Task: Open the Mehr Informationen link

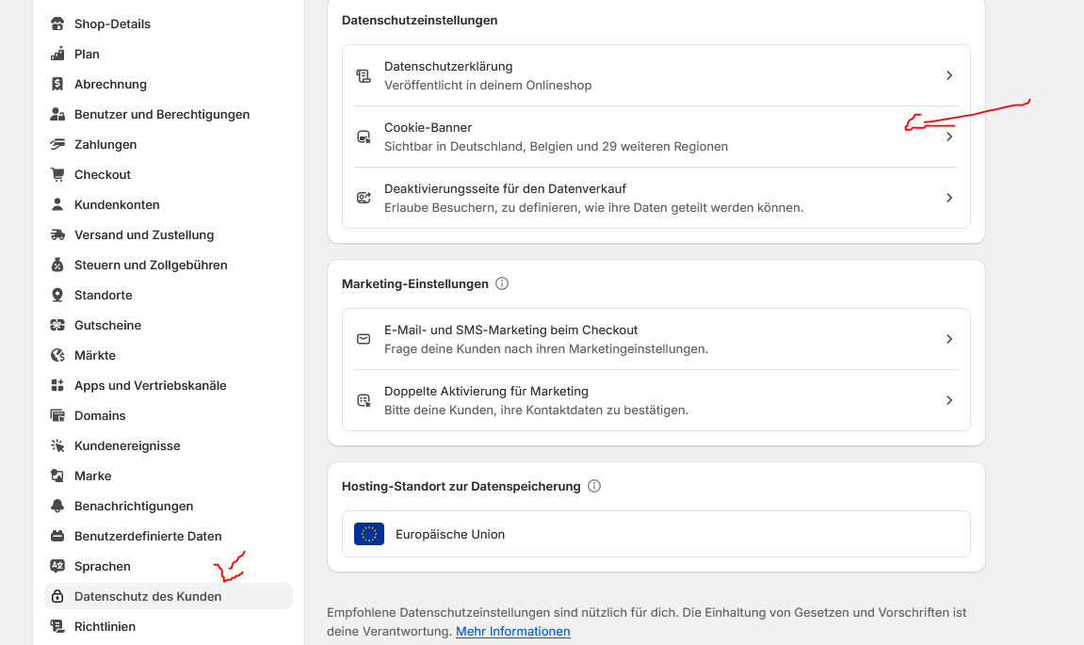Action: 512,631
